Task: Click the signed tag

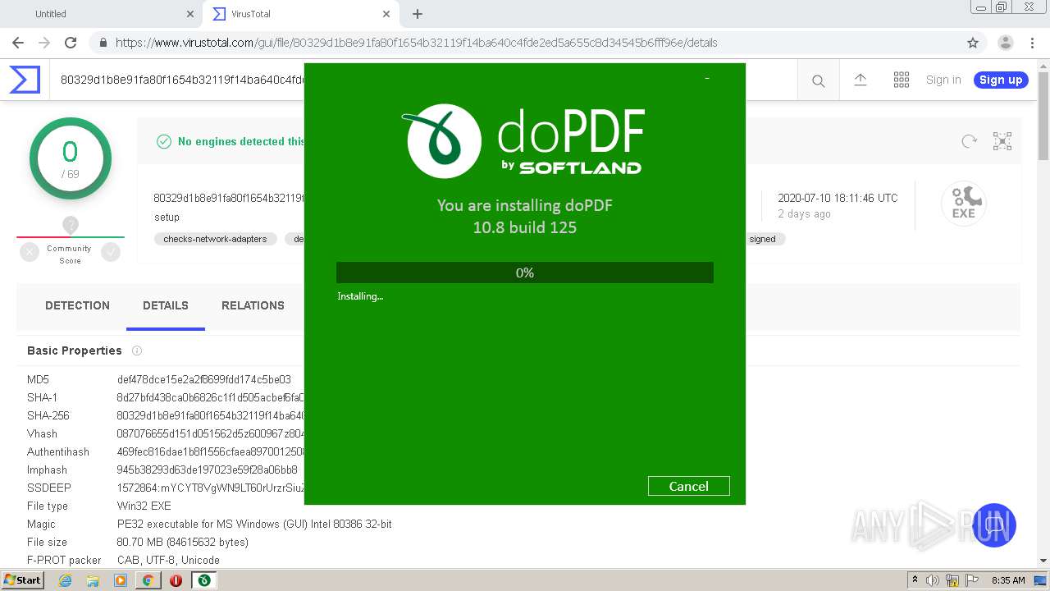Action: tap(762, 239)
